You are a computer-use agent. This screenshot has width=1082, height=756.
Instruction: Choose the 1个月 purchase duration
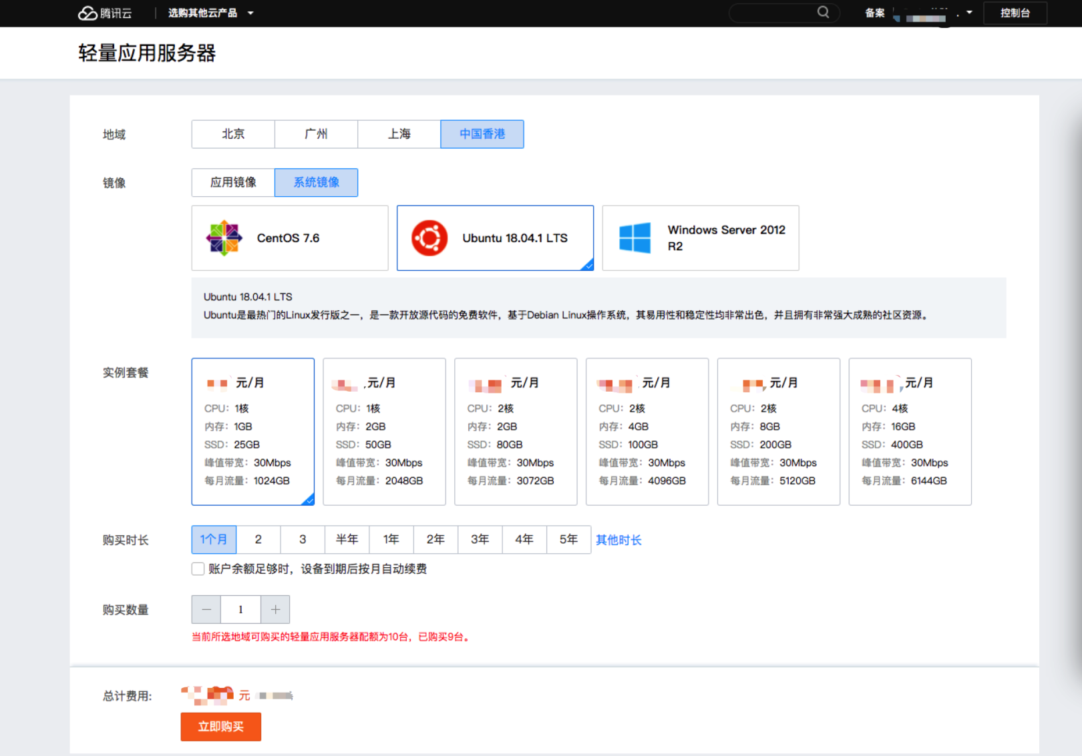[214, 539]
